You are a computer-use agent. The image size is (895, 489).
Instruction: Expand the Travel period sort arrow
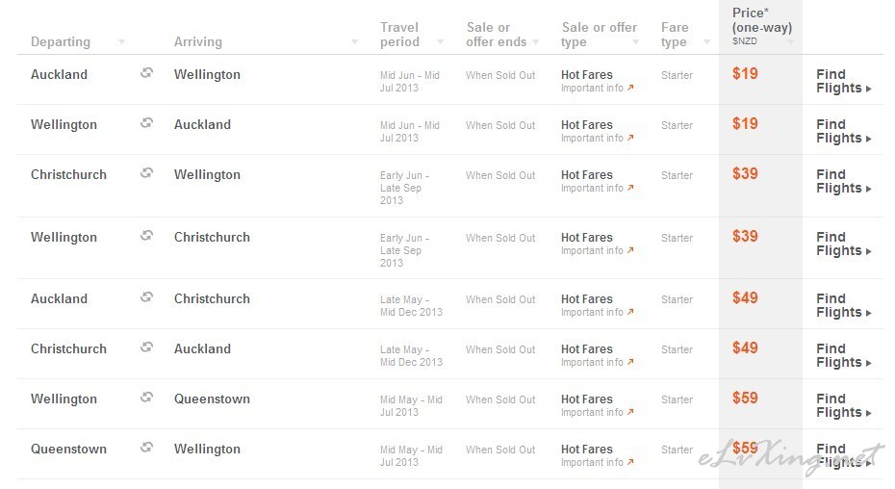[x=440, y=42]
